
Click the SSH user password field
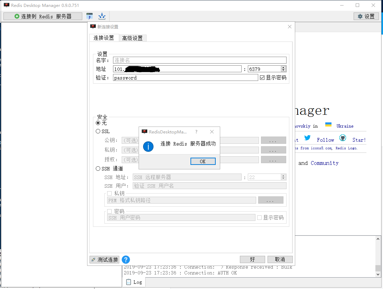(x=181, y=218)
